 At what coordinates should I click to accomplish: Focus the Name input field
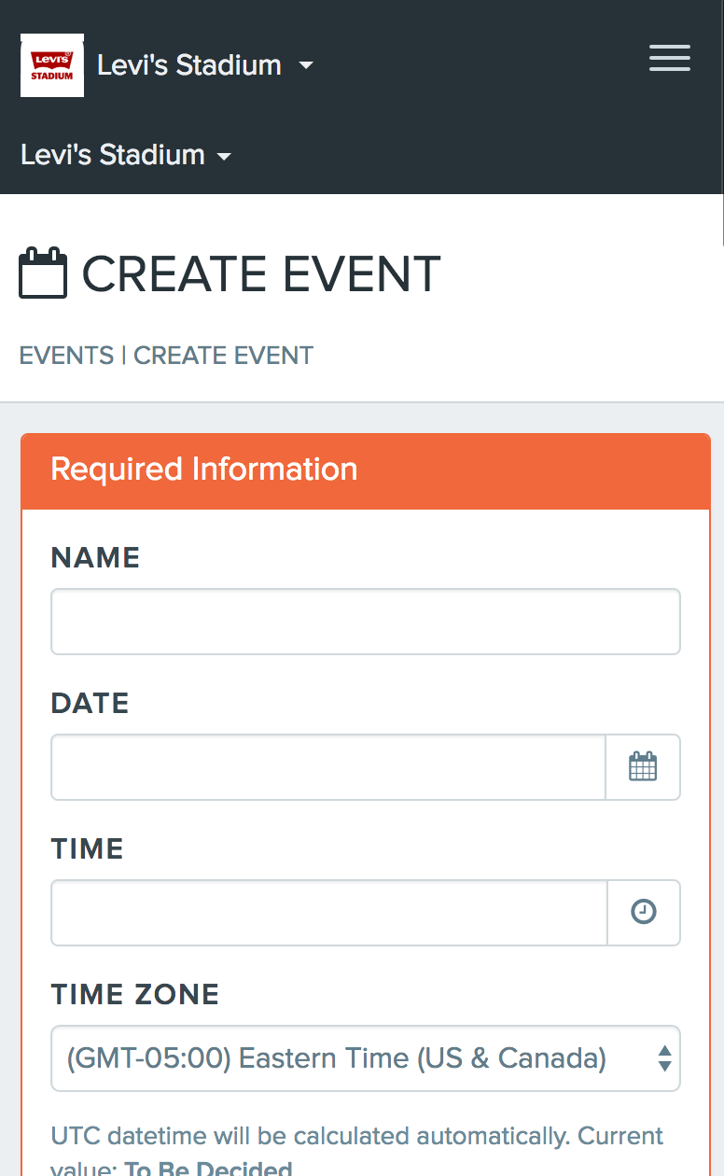pos(366,622)
